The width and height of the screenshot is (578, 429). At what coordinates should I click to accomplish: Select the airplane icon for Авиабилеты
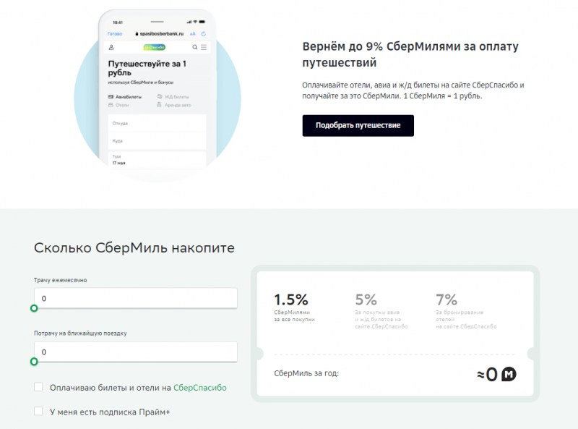coord(111,97)
